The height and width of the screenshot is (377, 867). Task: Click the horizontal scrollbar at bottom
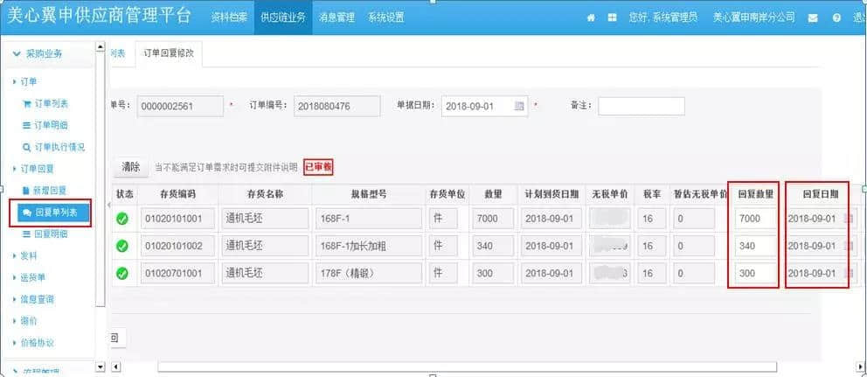[x=468, y=367]
